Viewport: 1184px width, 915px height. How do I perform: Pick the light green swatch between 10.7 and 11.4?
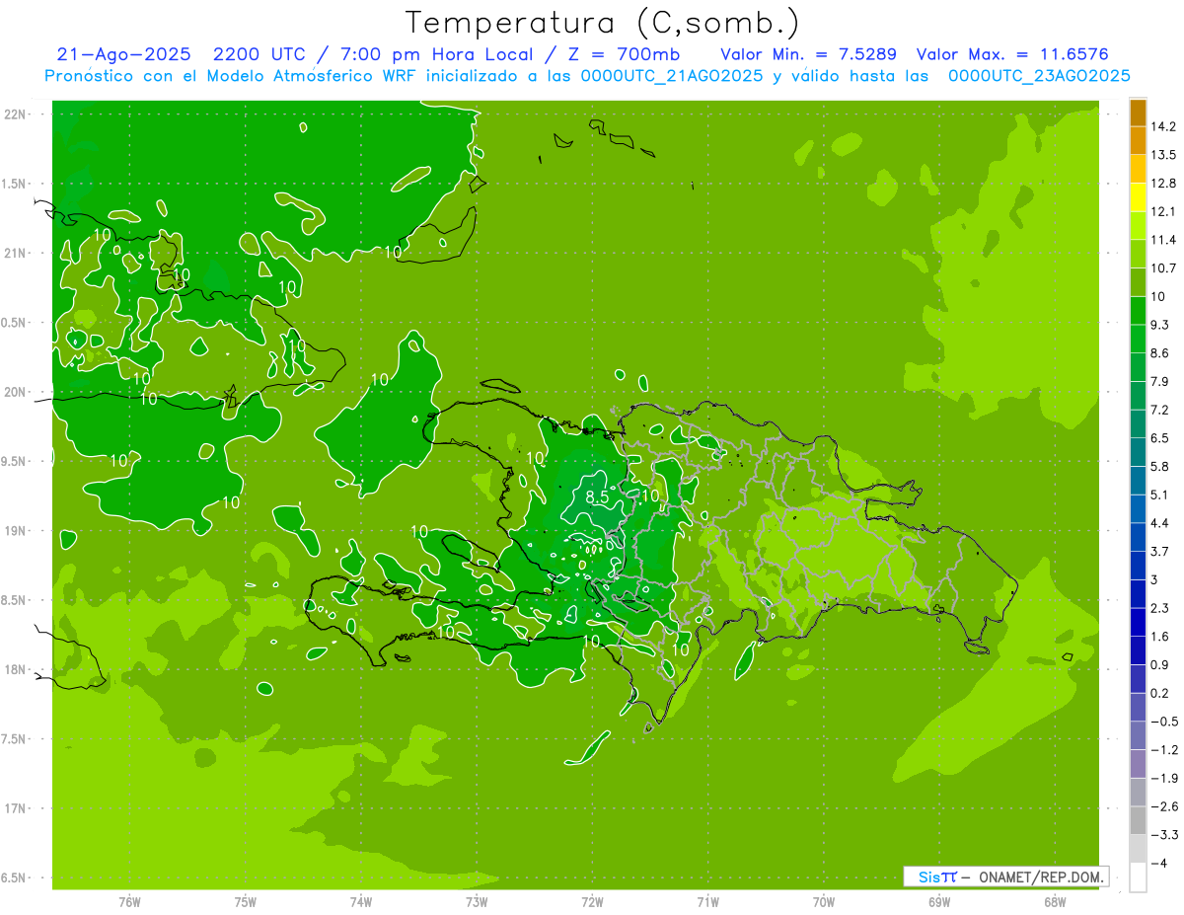pos(1138,254)
